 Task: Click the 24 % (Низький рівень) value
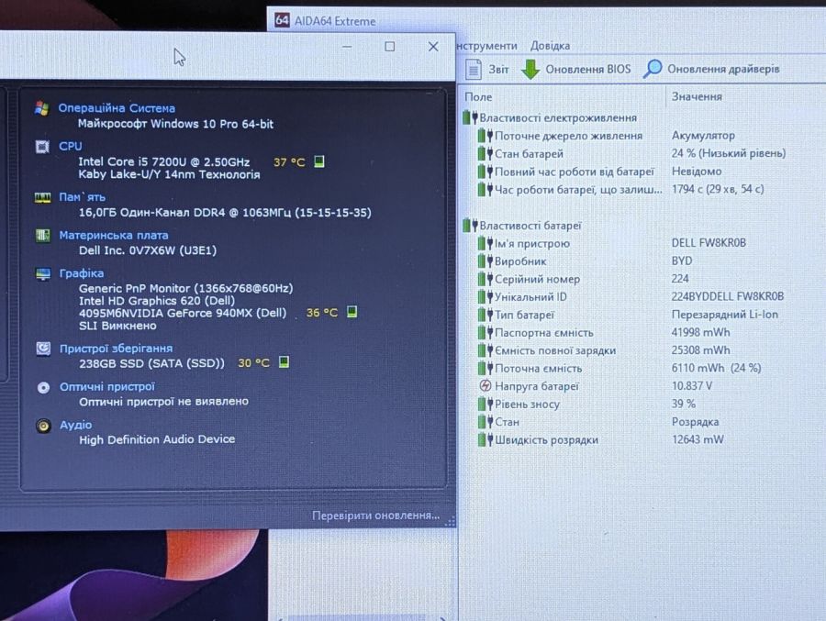point(729,153)
